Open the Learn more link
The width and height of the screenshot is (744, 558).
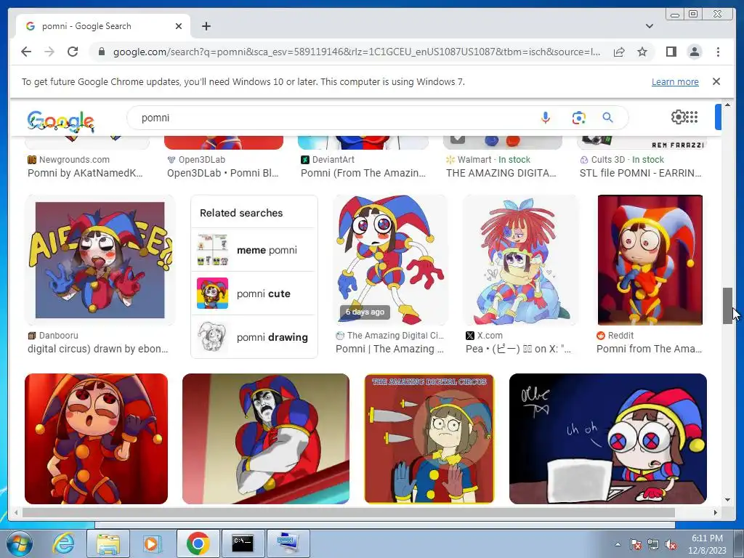click(675, 81)
